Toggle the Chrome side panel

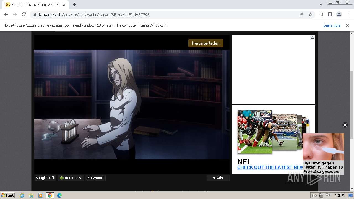coord(330,14)
